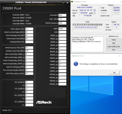
Task: Click the RAS# Active Time (tRAS) field
Action: pyautogui.click(x=29, y=39)
